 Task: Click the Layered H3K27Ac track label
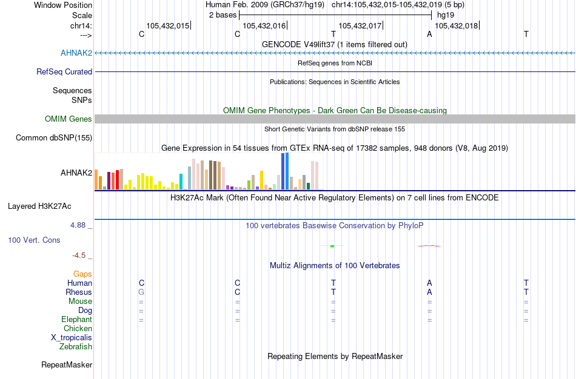[39, 206]
